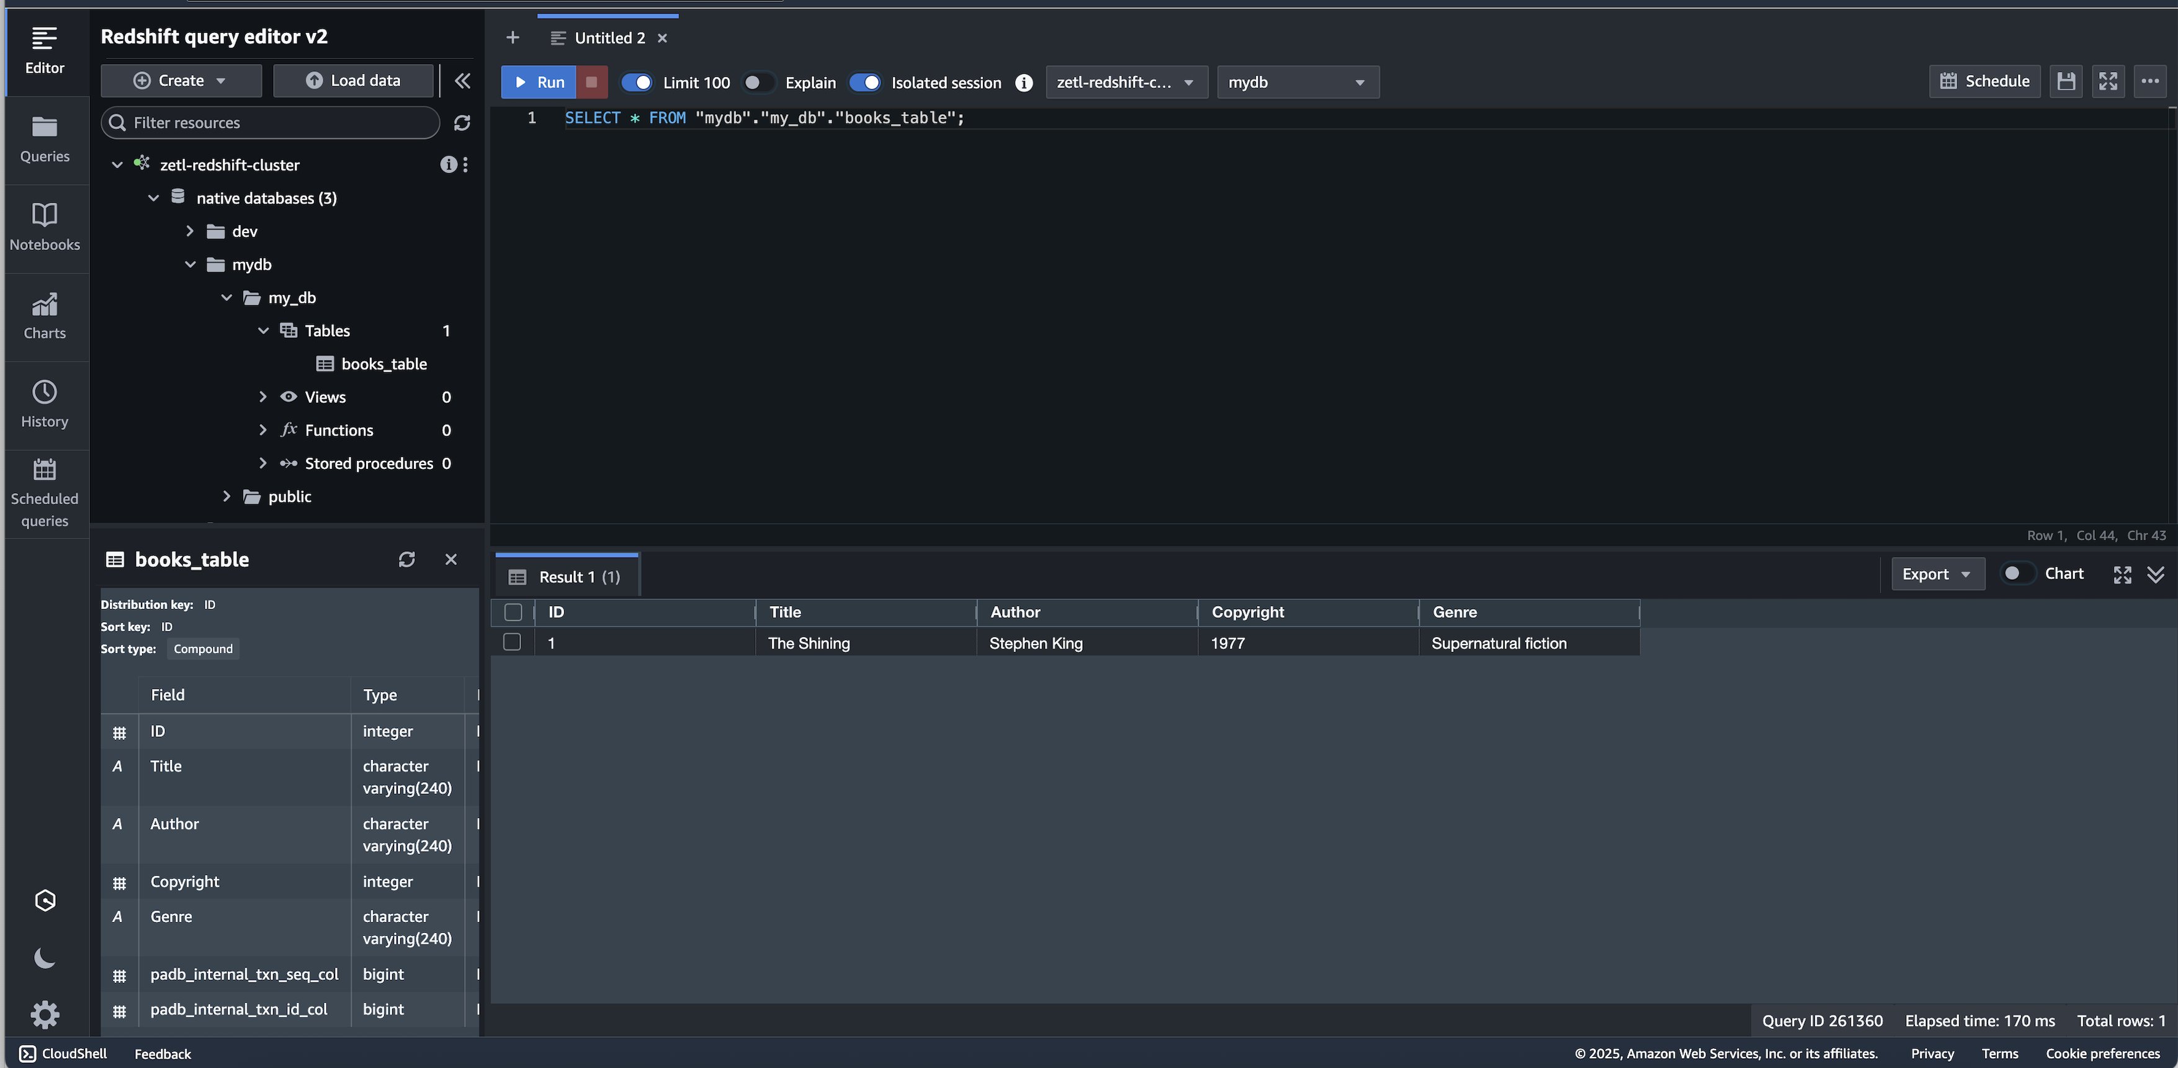This screenshot has height=1068, width=2178.
Task: Close the books_table details panel
Action: pyautogui.click(x=450, y=559)
